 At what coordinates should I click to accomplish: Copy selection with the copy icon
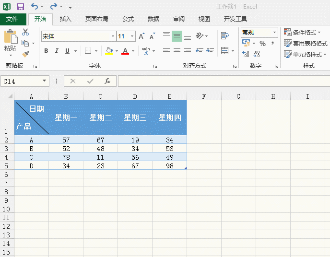click(x=25, y=43)
